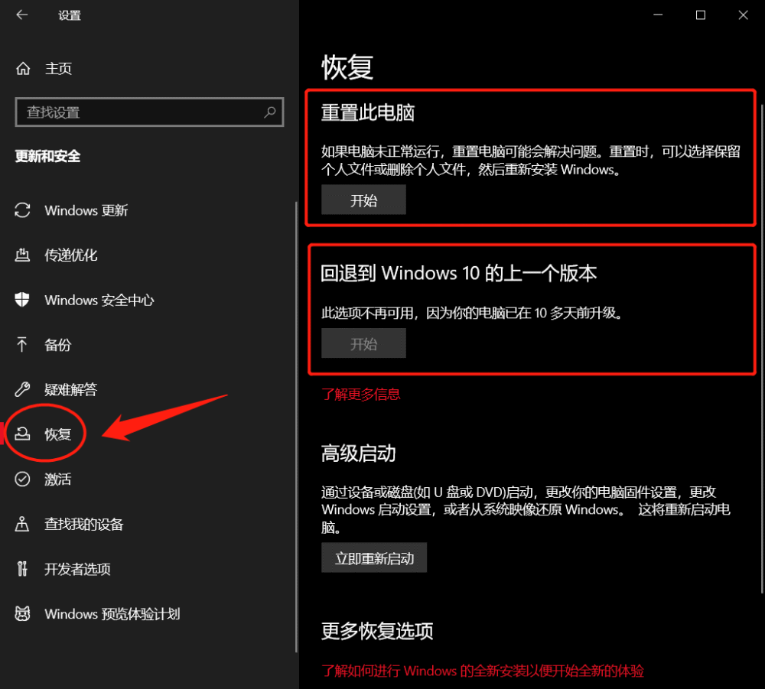This screenshot has height=689, width=765.
Task: Click the Windows 更新 refresh icon
Action: coord(22,210)
